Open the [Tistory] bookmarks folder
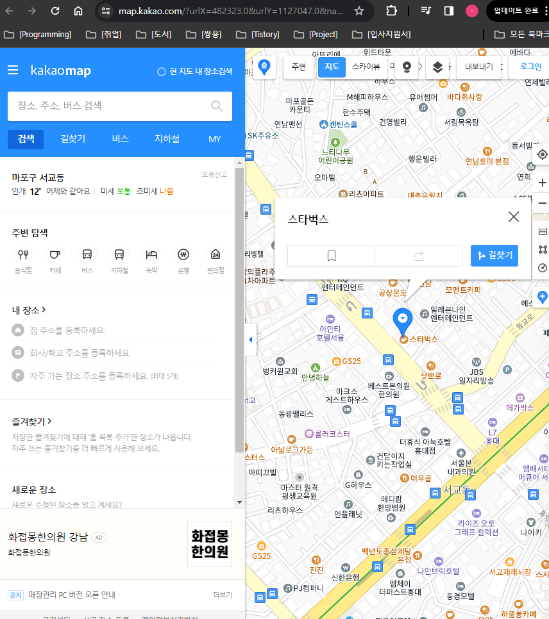The width and height of the screenshot is (549, 619). click(258, 35)
